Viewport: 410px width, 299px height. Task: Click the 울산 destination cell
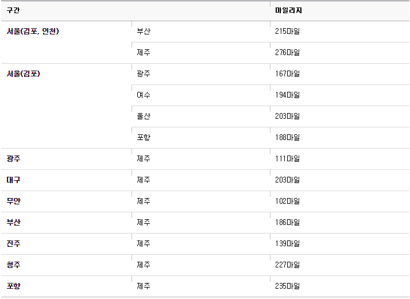pos(144,116)
